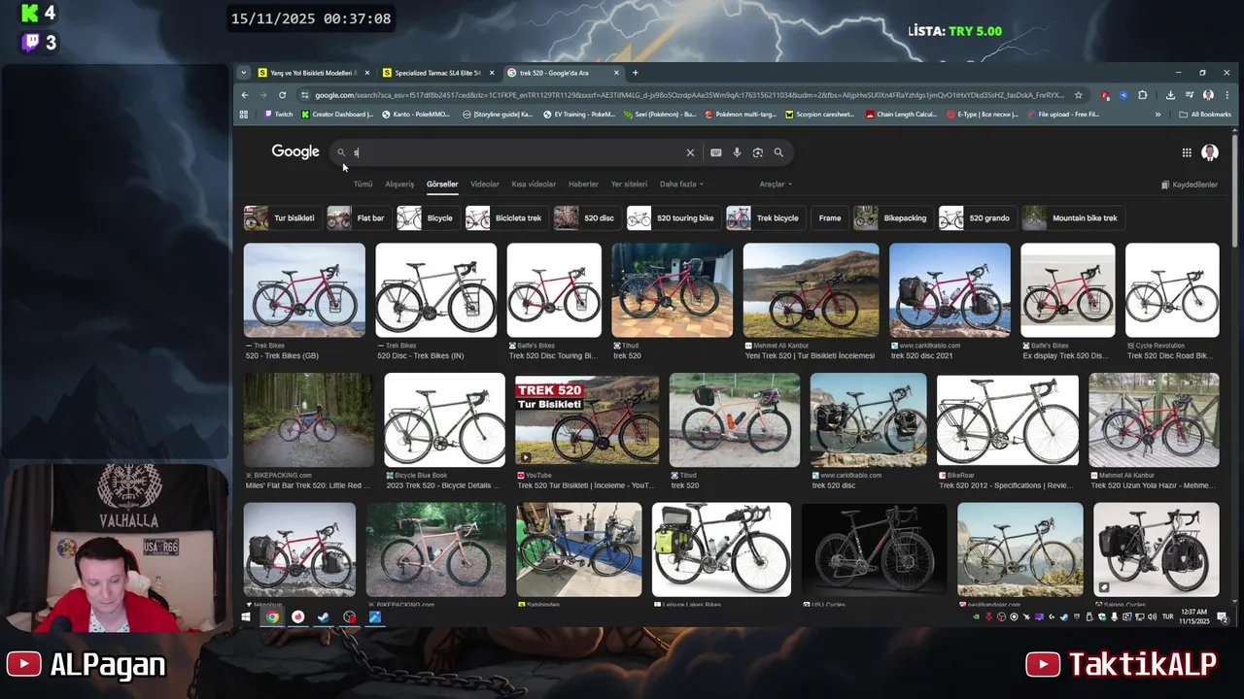Image resolution: width=1244 pixels, height=699 pixels.
Task: Open Windows Start menu
Action: coord(246,616)
